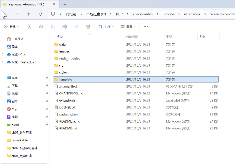Open 视频 (Videos) in the sidebar

(x=12, y=117)
